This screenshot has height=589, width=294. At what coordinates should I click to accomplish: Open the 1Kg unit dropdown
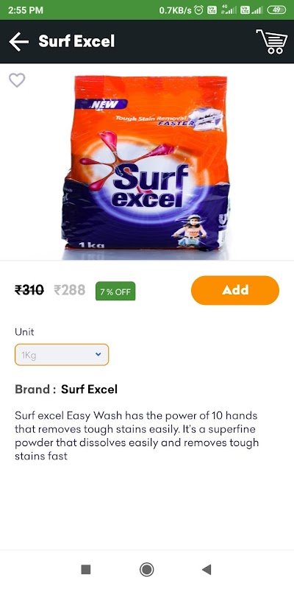pyautogui.click(x=62, y=355)
